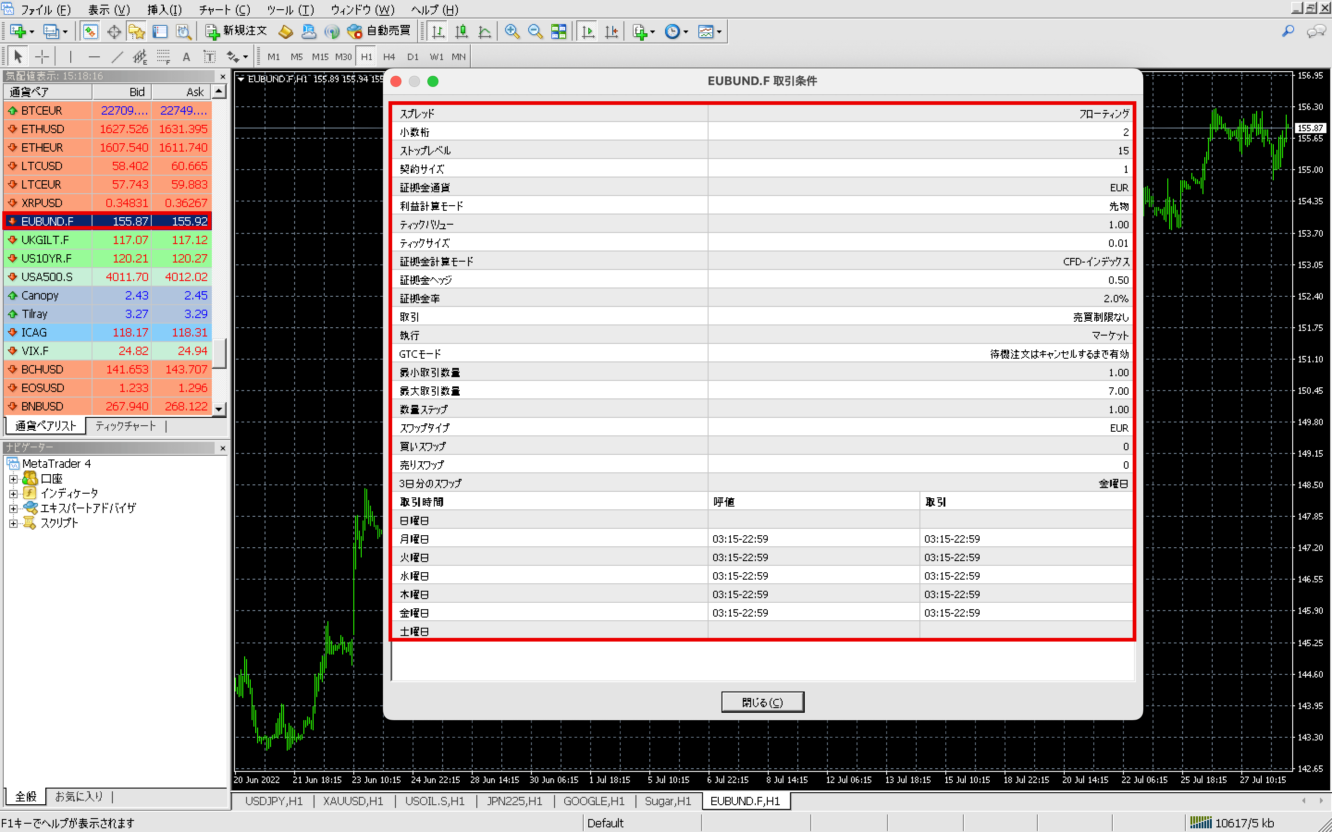Select the Fibonacci retracement tool
This screenshot has width=1332, height=832.
click(163, 56)
